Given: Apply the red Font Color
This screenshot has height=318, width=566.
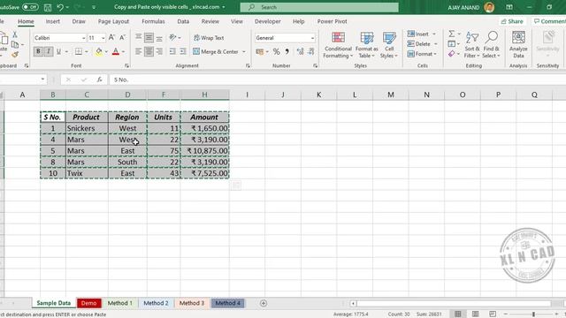Looking at the screenshot, I should (116, 51).
